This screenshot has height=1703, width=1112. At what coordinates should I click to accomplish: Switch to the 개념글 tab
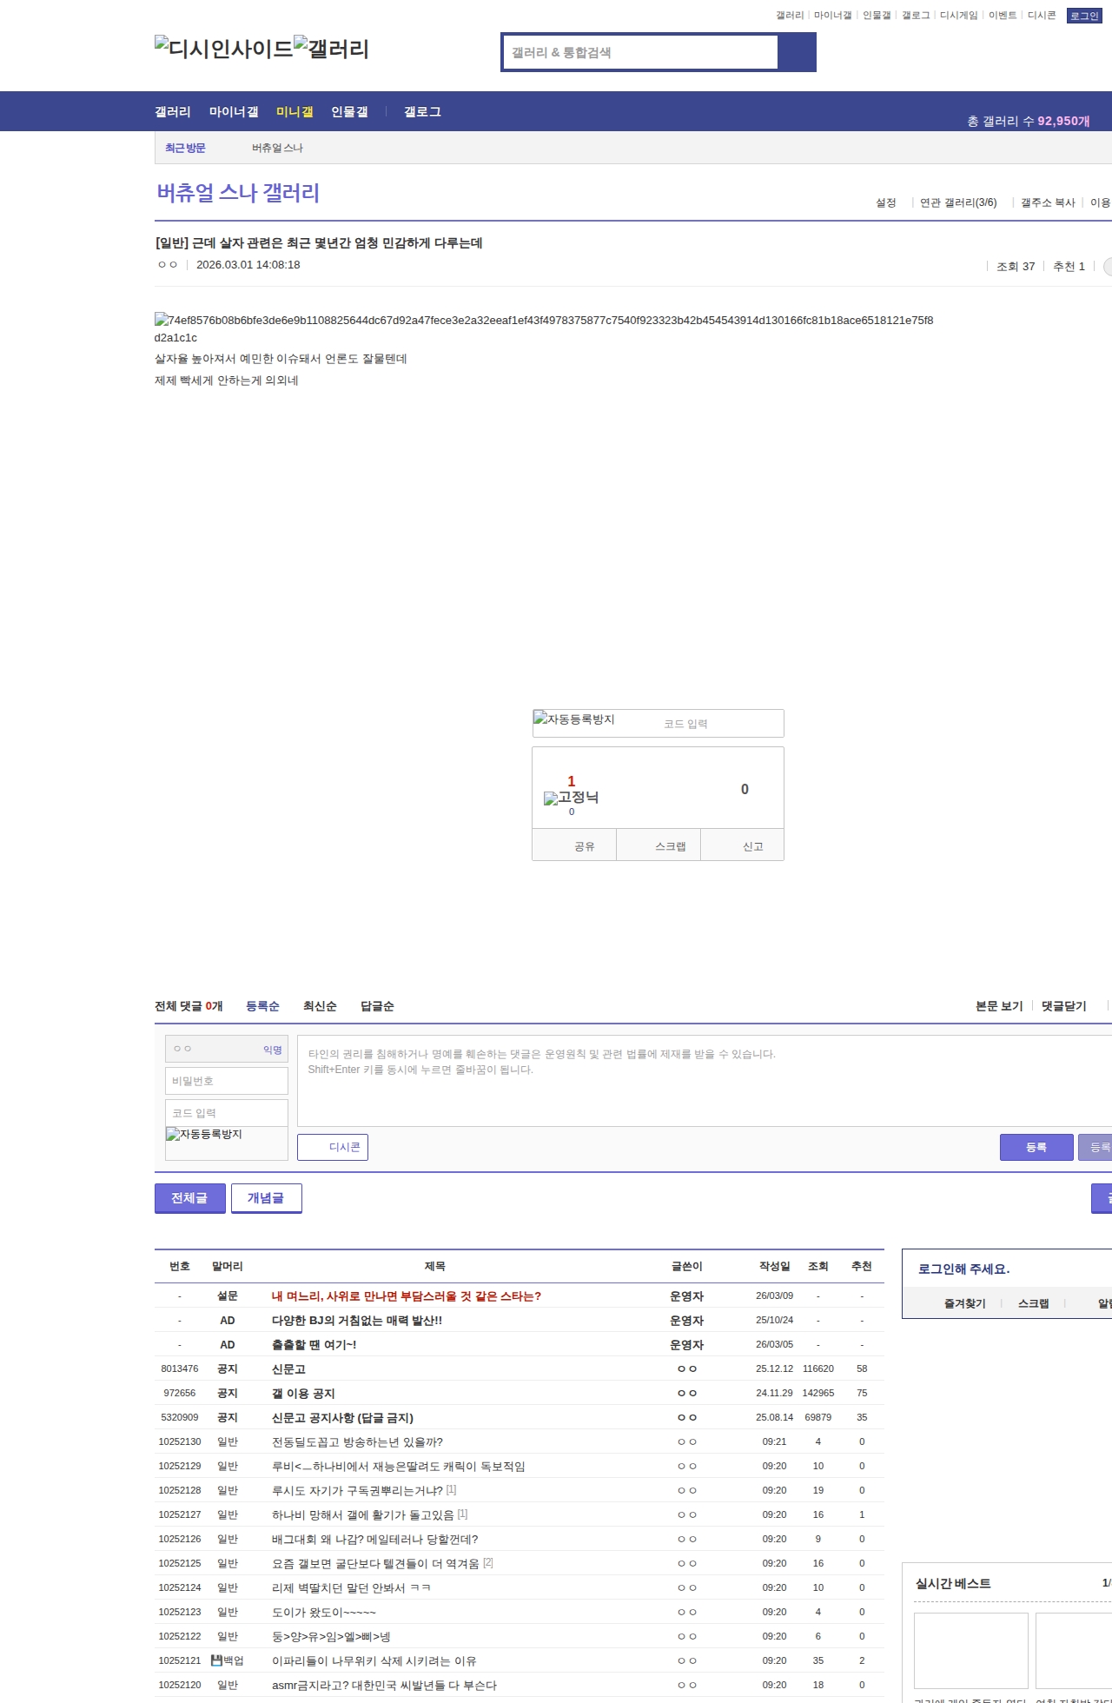[x=266, y=1198]
